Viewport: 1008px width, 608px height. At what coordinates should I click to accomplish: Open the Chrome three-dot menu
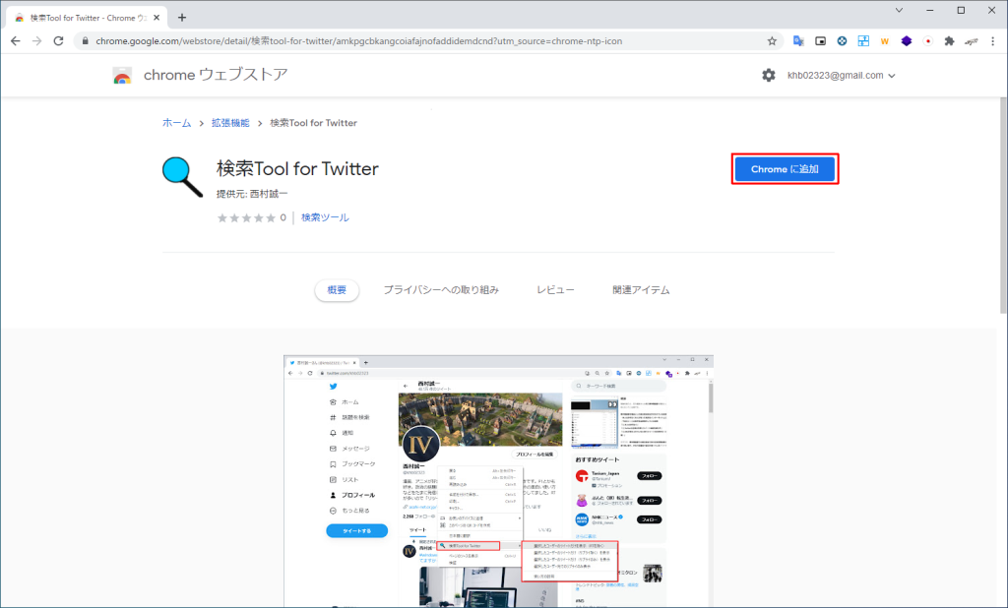tap(992, 41)
